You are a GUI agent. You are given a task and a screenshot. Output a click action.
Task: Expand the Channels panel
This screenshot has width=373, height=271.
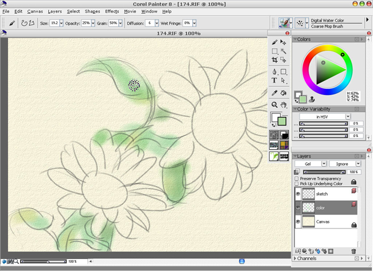[x=296, y=259]
